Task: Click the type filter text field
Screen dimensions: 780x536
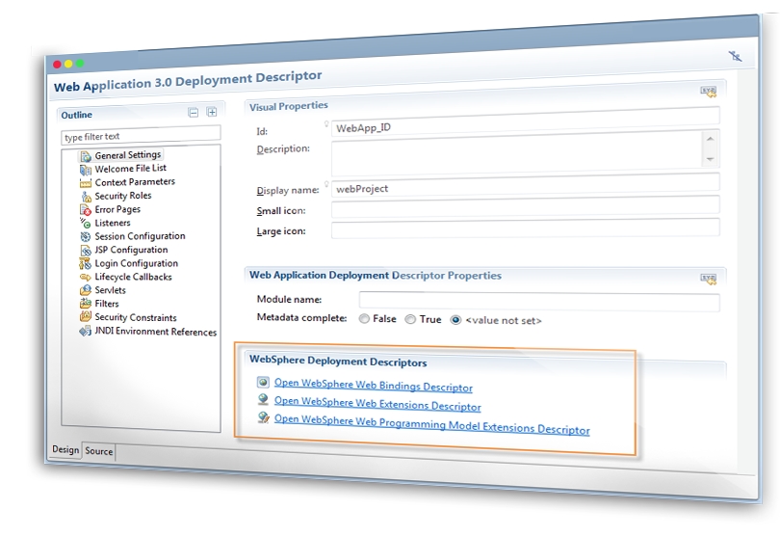Action: click(x=141, y=135)
